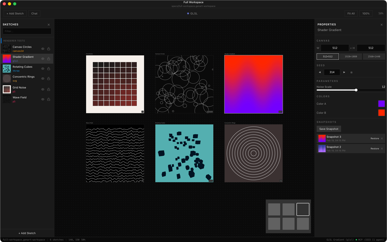Open the Color A swatch picker
Screen dimensions: 387x242
381,103
